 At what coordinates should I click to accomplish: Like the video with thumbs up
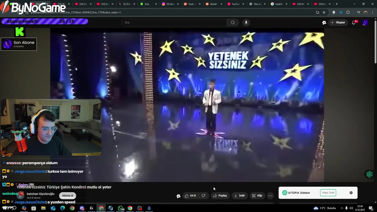(x=190, y=196)
